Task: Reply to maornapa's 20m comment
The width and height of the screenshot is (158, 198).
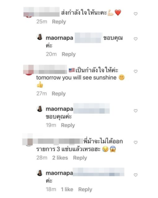Action: 69,54
